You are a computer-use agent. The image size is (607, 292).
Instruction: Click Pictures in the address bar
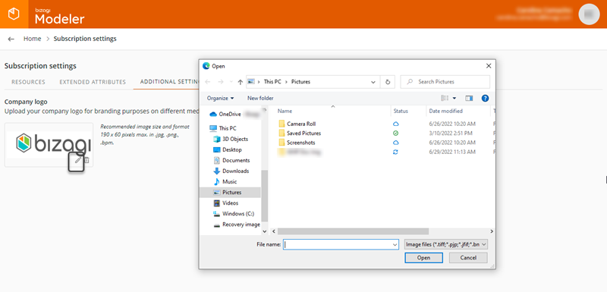coord(300,82)
